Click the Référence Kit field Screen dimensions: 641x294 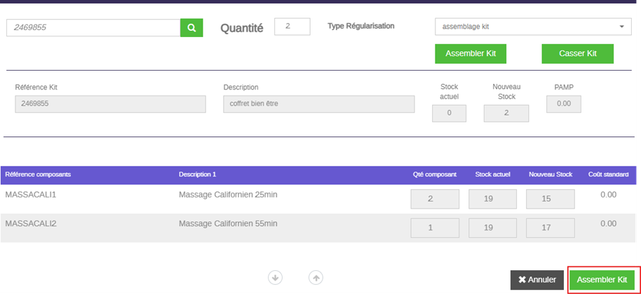110,104
